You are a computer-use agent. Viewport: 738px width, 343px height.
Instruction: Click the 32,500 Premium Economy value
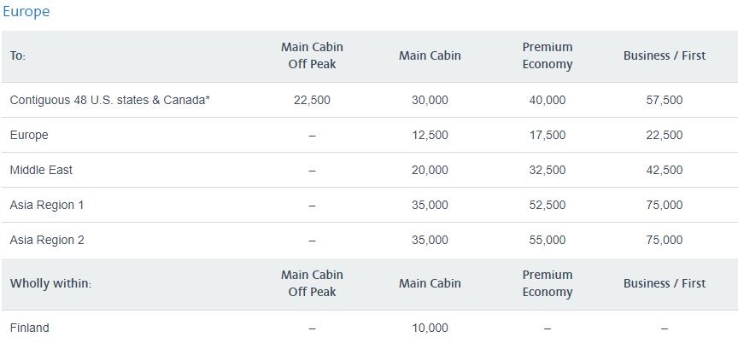(x=548, y=170)
